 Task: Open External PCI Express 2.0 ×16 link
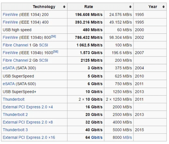click(x=29, y=138)
